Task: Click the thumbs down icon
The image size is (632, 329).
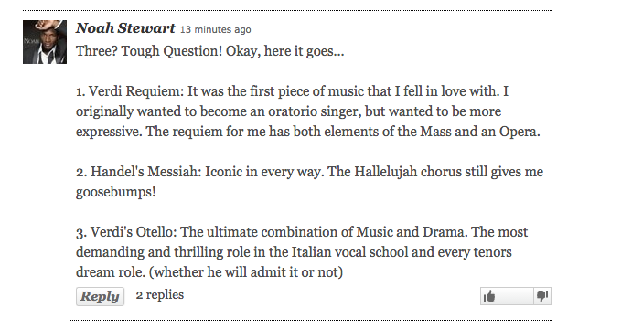Action: tap(542, 296)
